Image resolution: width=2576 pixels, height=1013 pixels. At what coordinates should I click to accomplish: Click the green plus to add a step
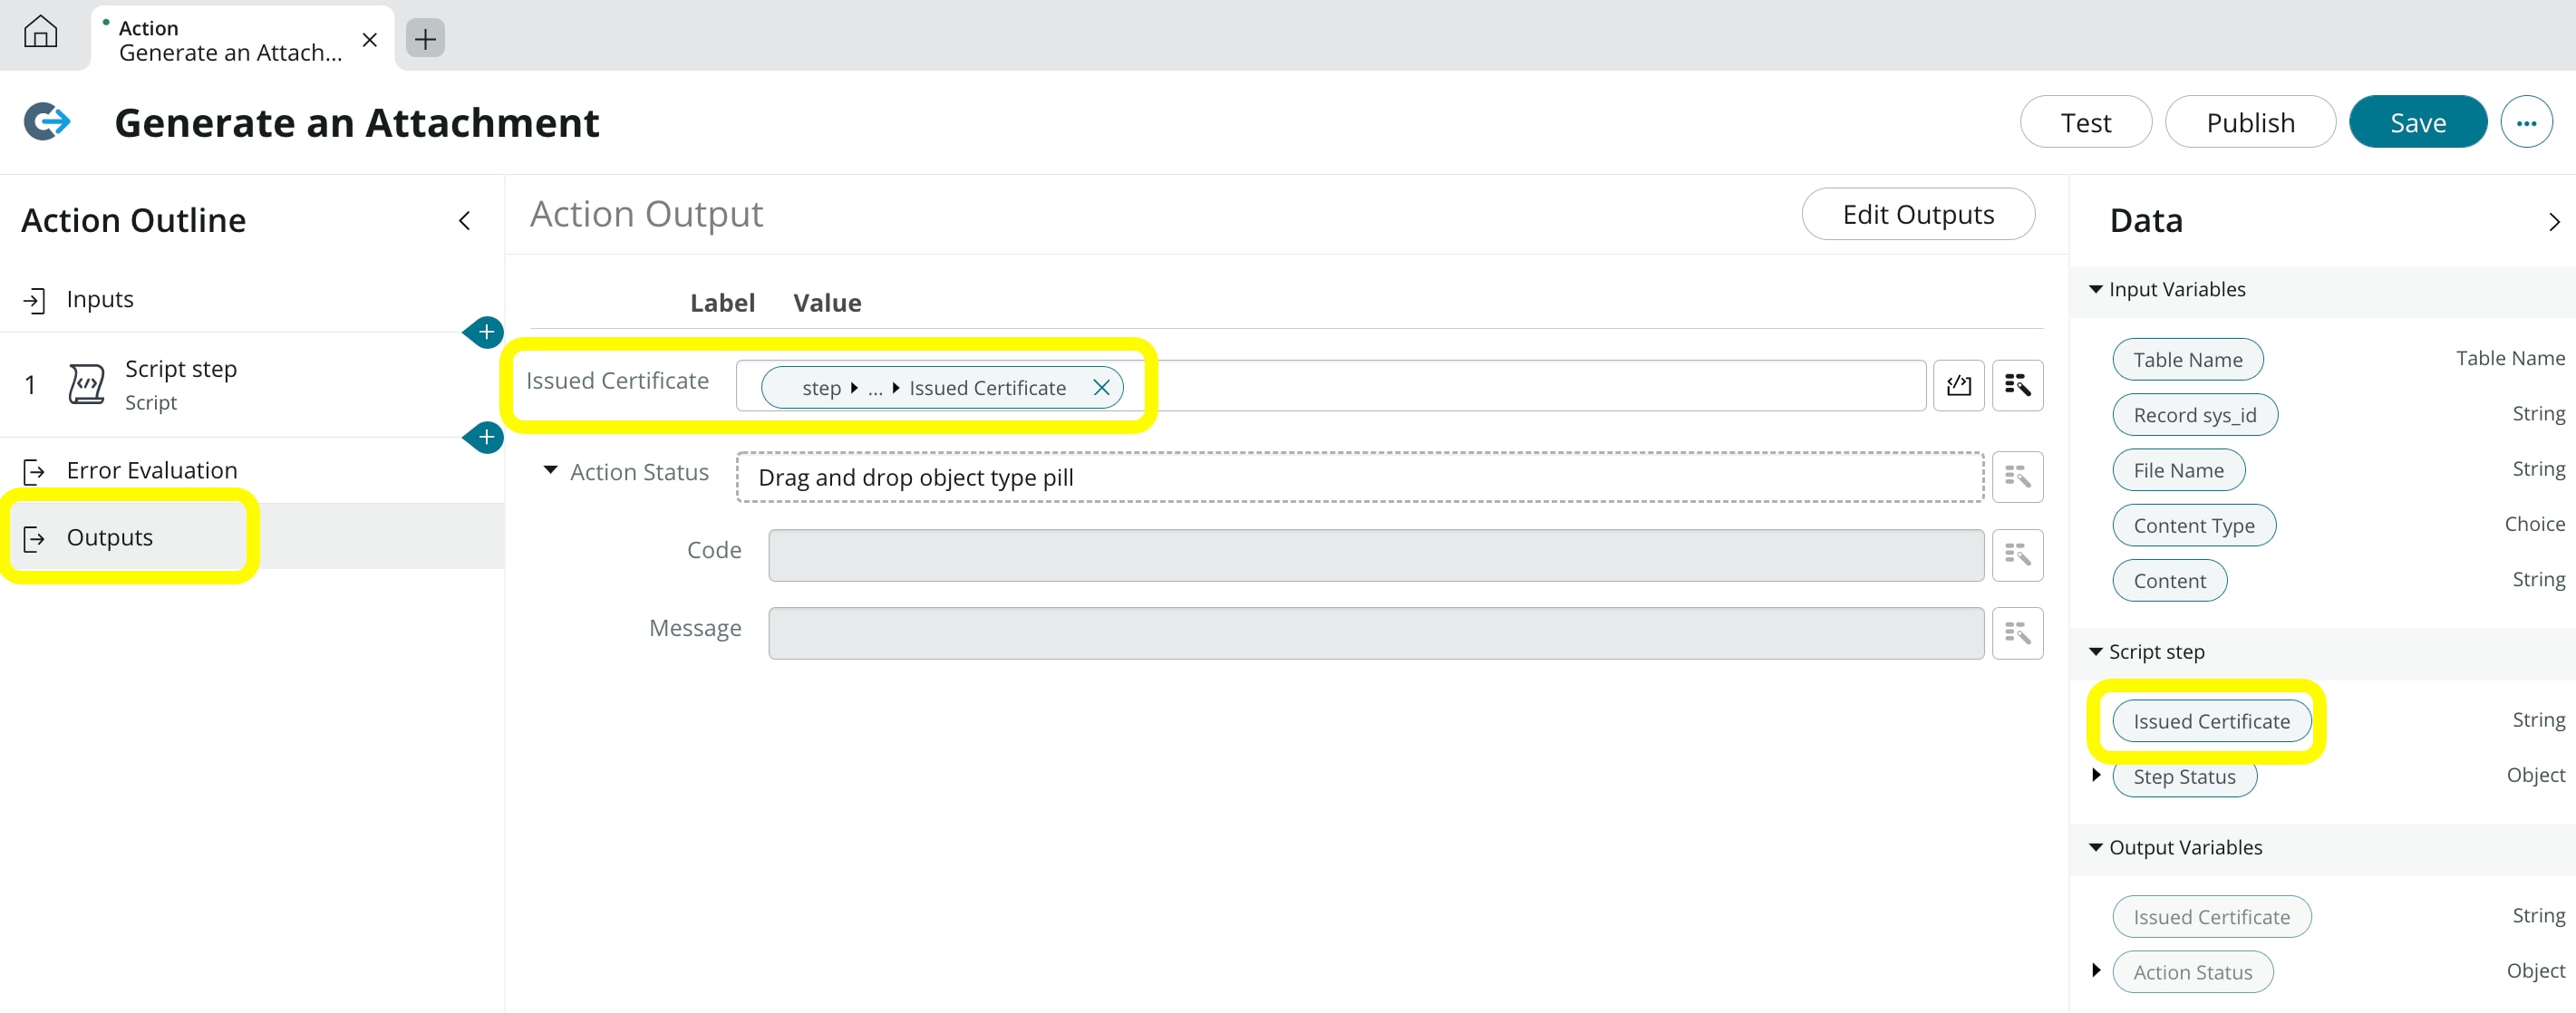click(485, 332)
